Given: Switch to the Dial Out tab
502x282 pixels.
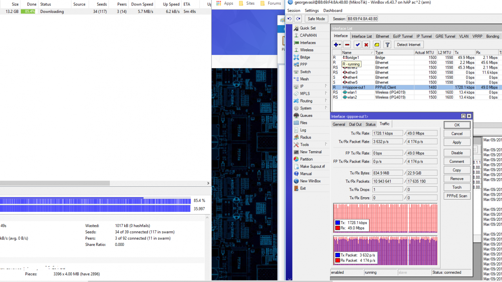Looking at the screenshot, I should (355, 124).
